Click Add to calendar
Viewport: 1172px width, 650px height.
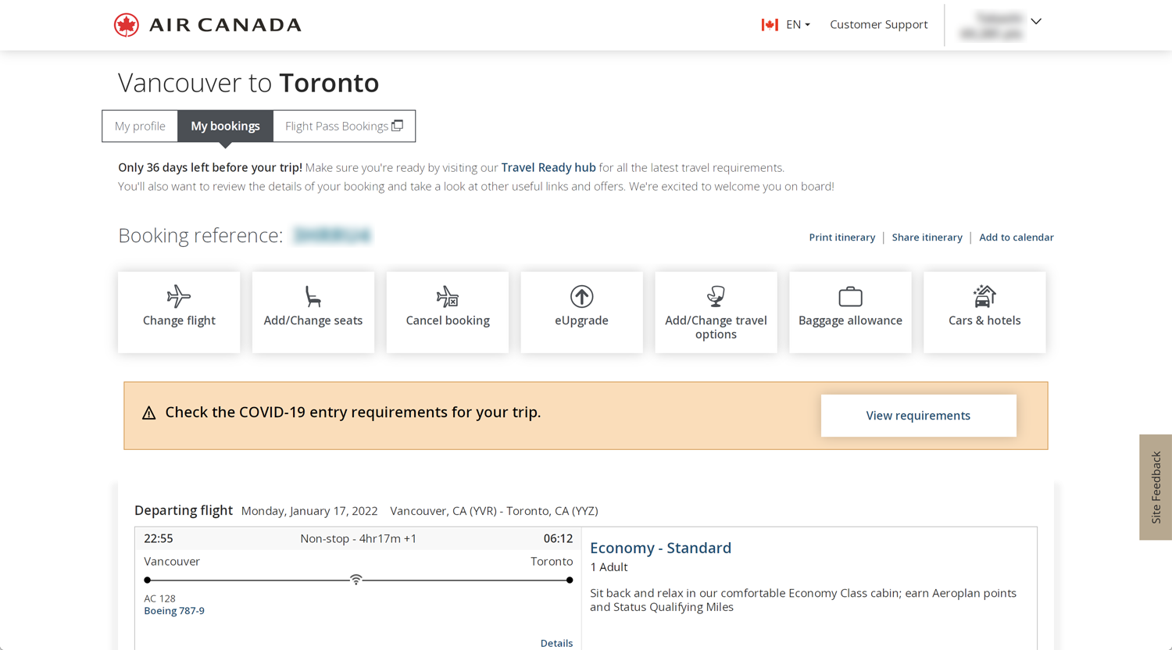1016,237
